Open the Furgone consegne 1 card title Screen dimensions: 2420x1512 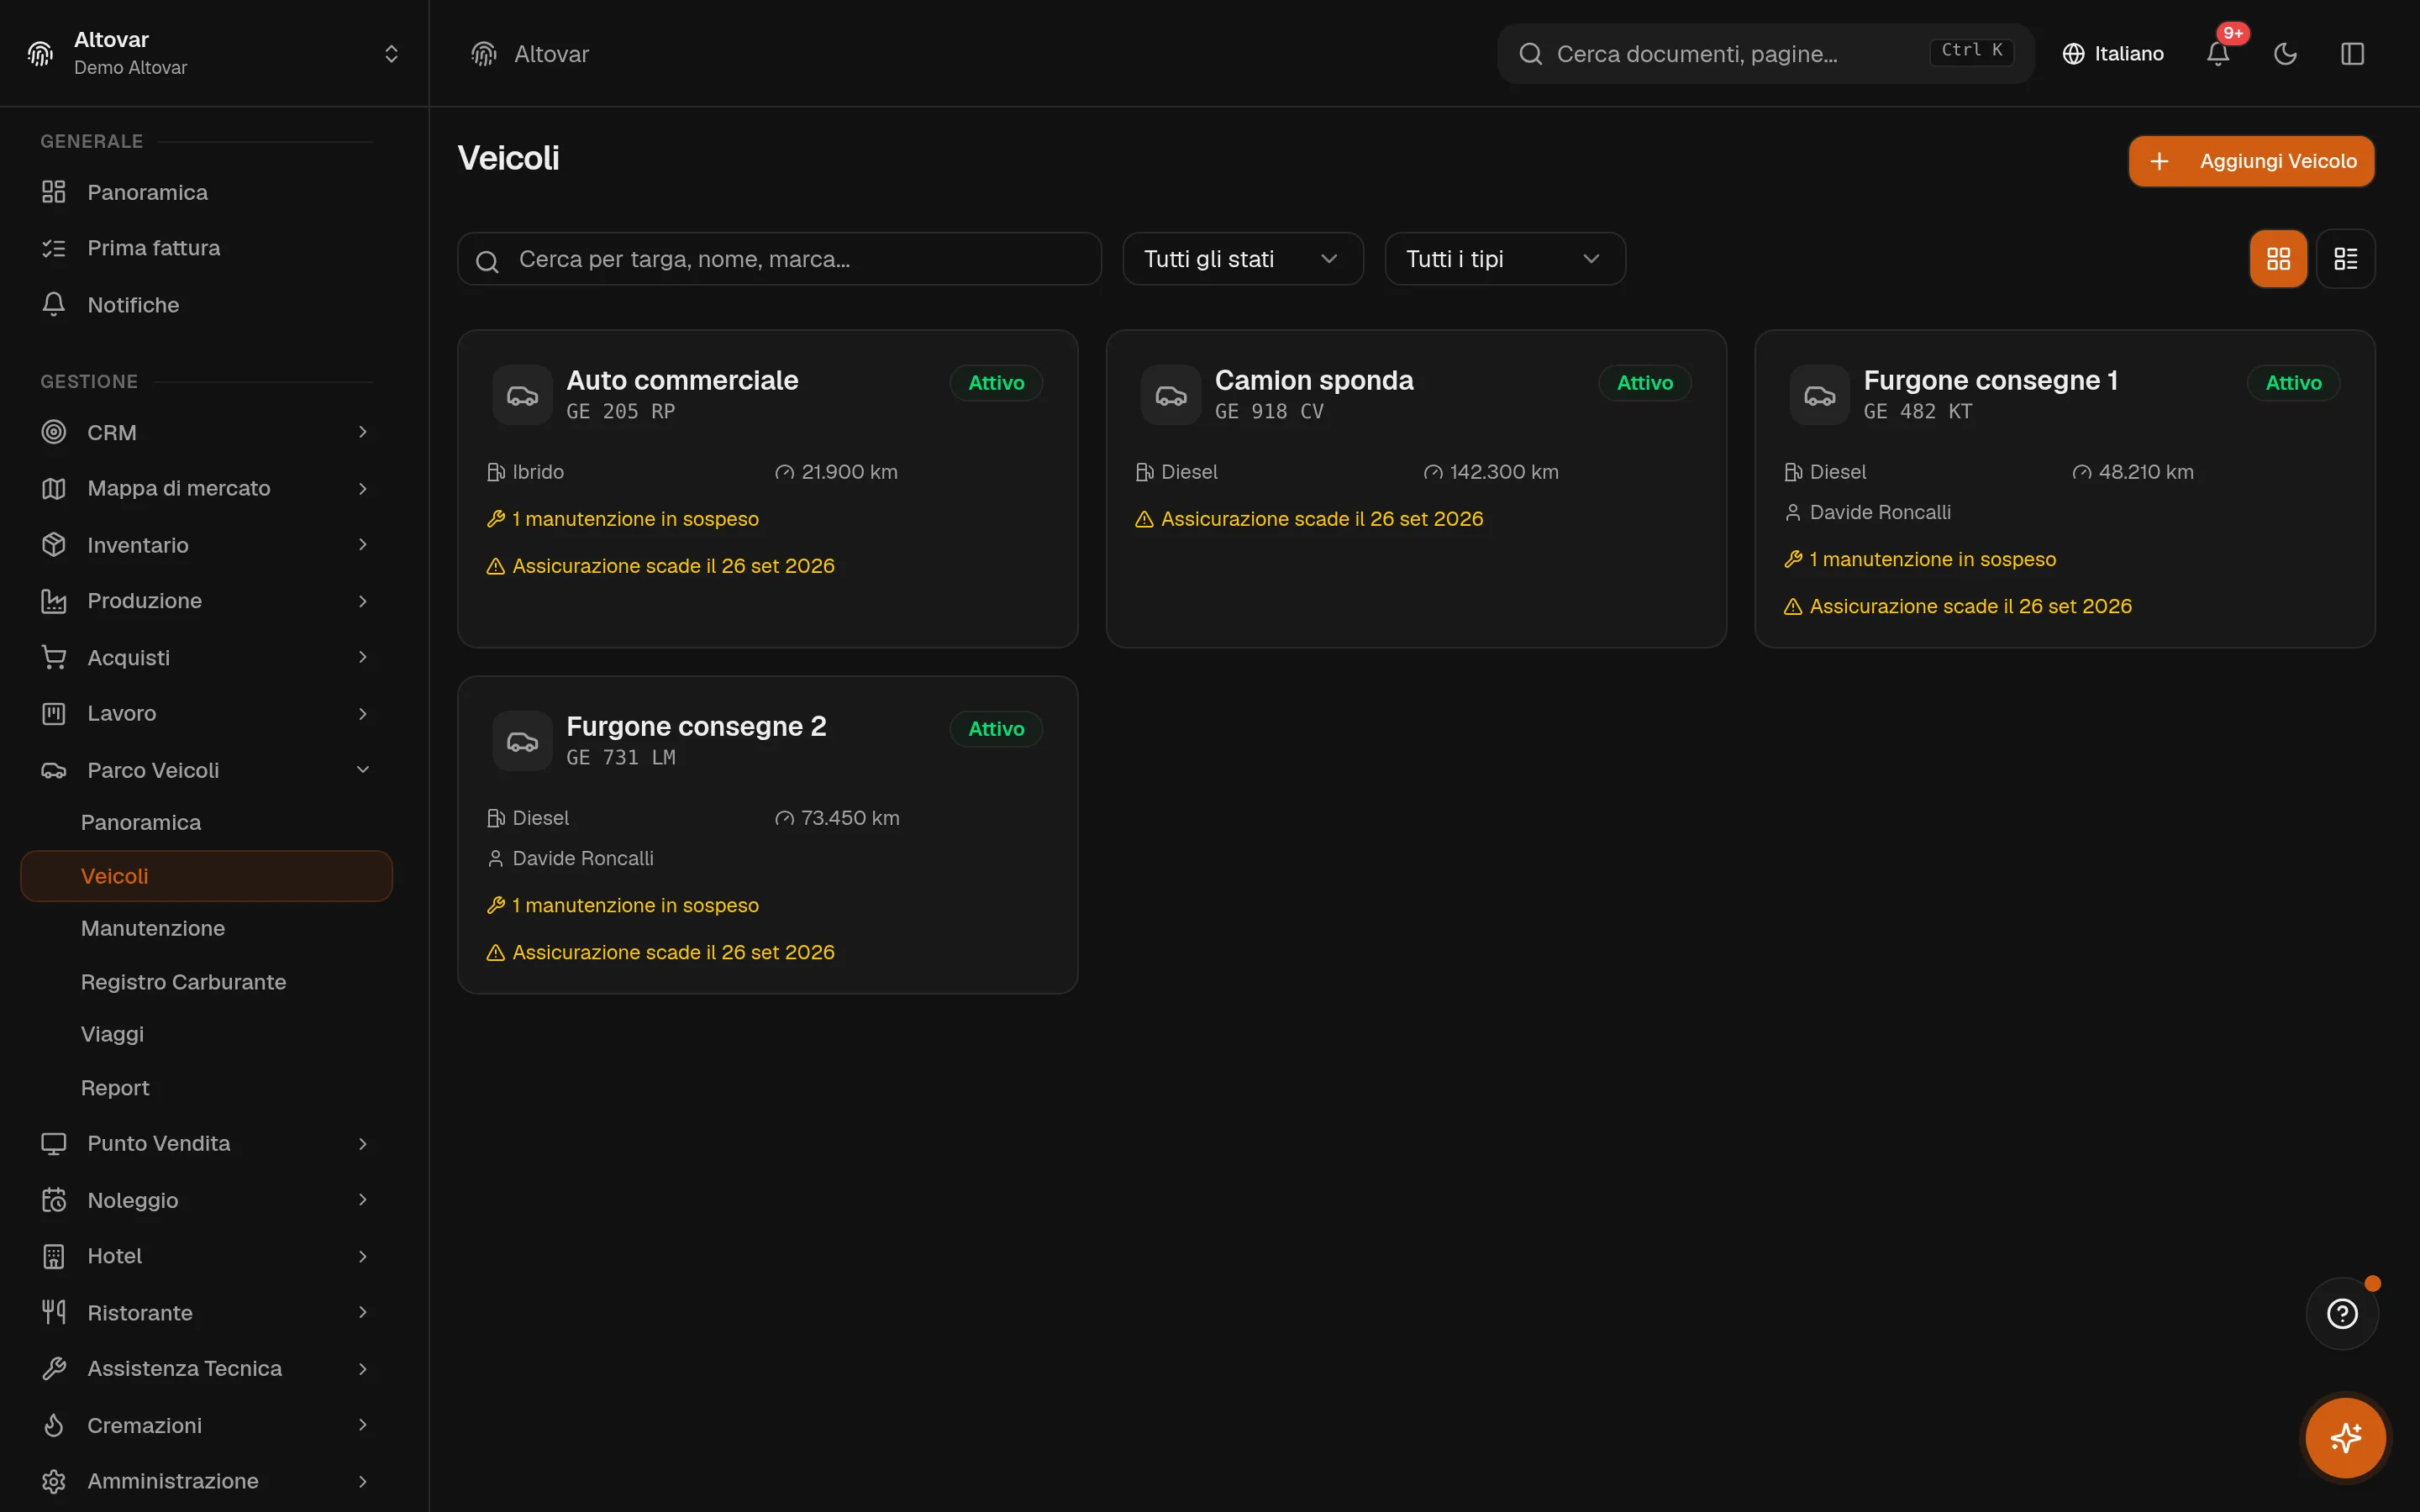pyautogui.click(x=1990, y=380)
